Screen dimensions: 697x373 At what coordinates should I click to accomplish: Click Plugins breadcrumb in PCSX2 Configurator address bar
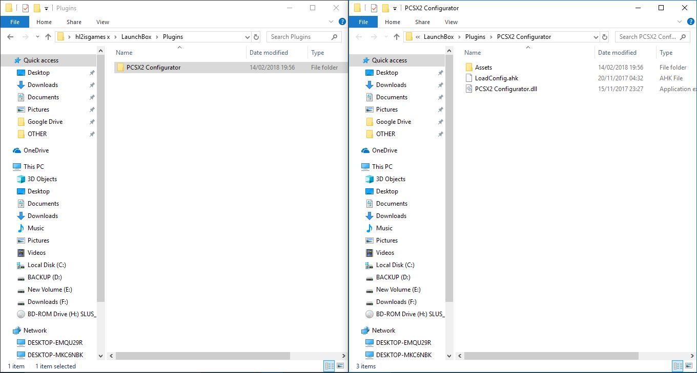(x=475, y=37)
